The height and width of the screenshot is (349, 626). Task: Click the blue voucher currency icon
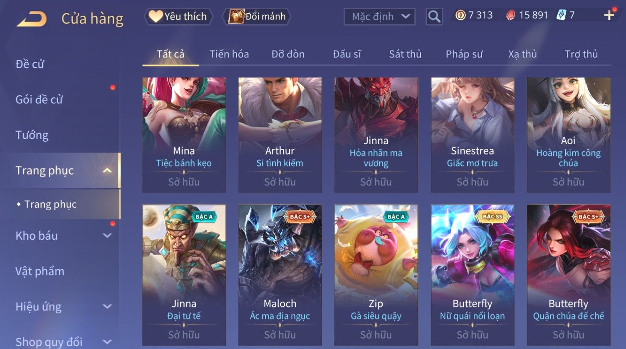561,15
